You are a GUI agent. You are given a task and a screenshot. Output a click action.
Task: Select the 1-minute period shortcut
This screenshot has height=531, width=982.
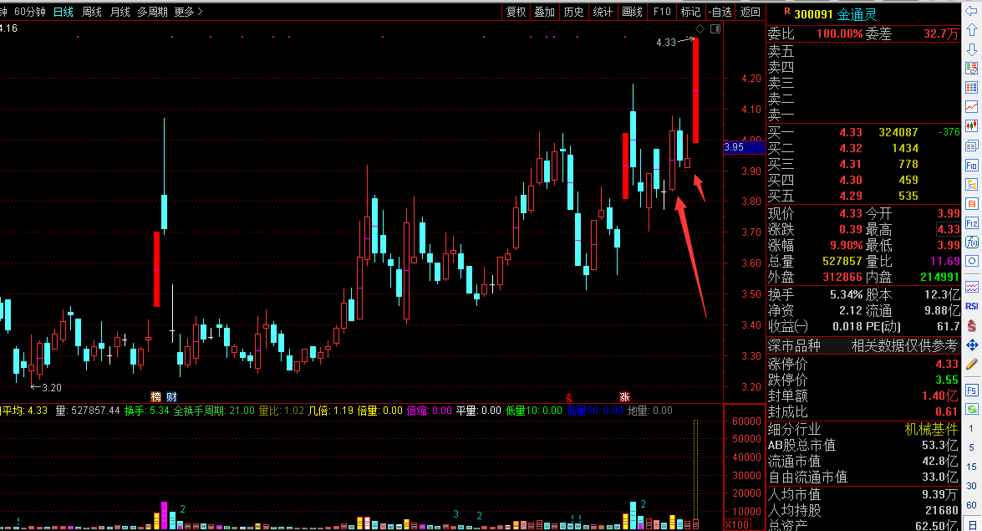(971, 429)
